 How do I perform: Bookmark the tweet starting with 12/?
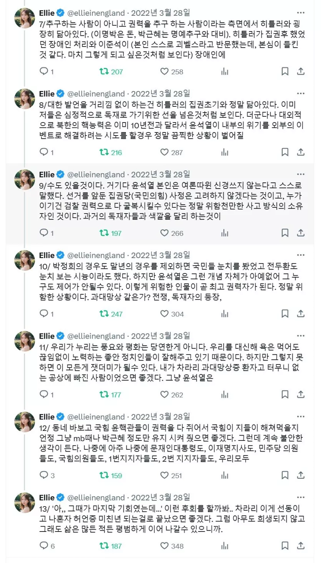[x=285, y=475]
